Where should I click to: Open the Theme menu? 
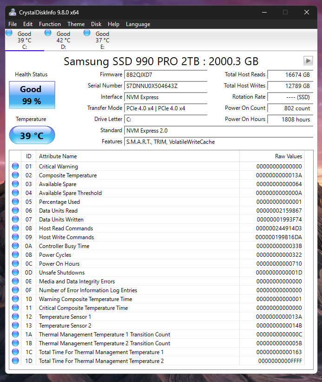click(x=76, y=24)
